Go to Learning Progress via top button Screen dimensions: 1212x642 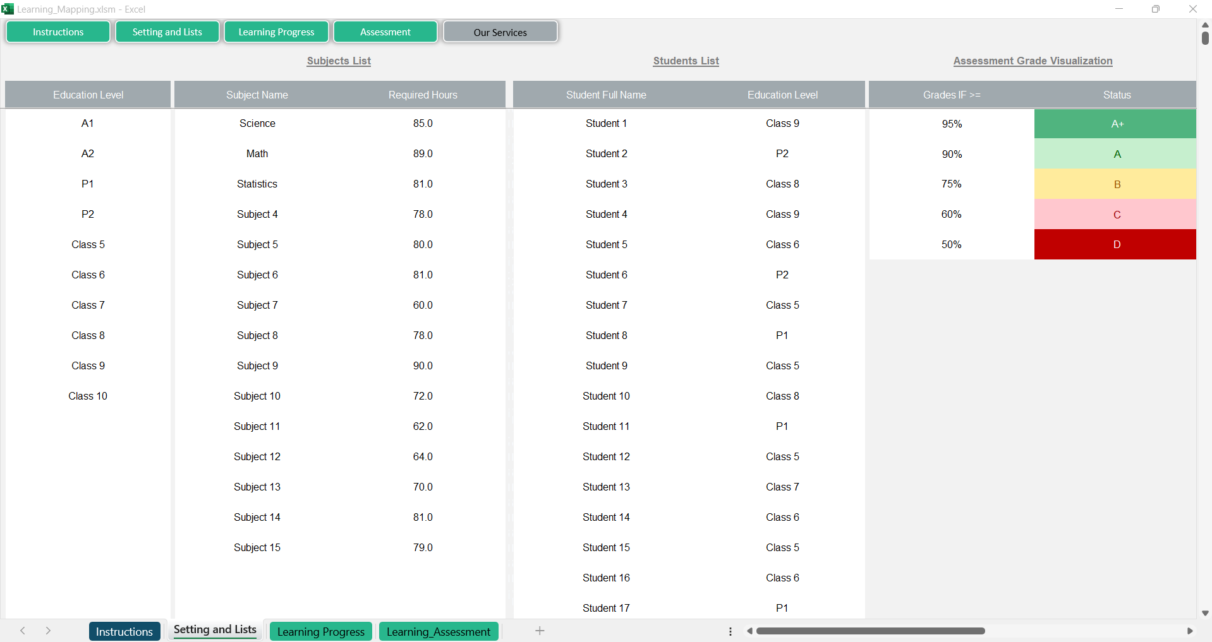[x=276, y=32]
